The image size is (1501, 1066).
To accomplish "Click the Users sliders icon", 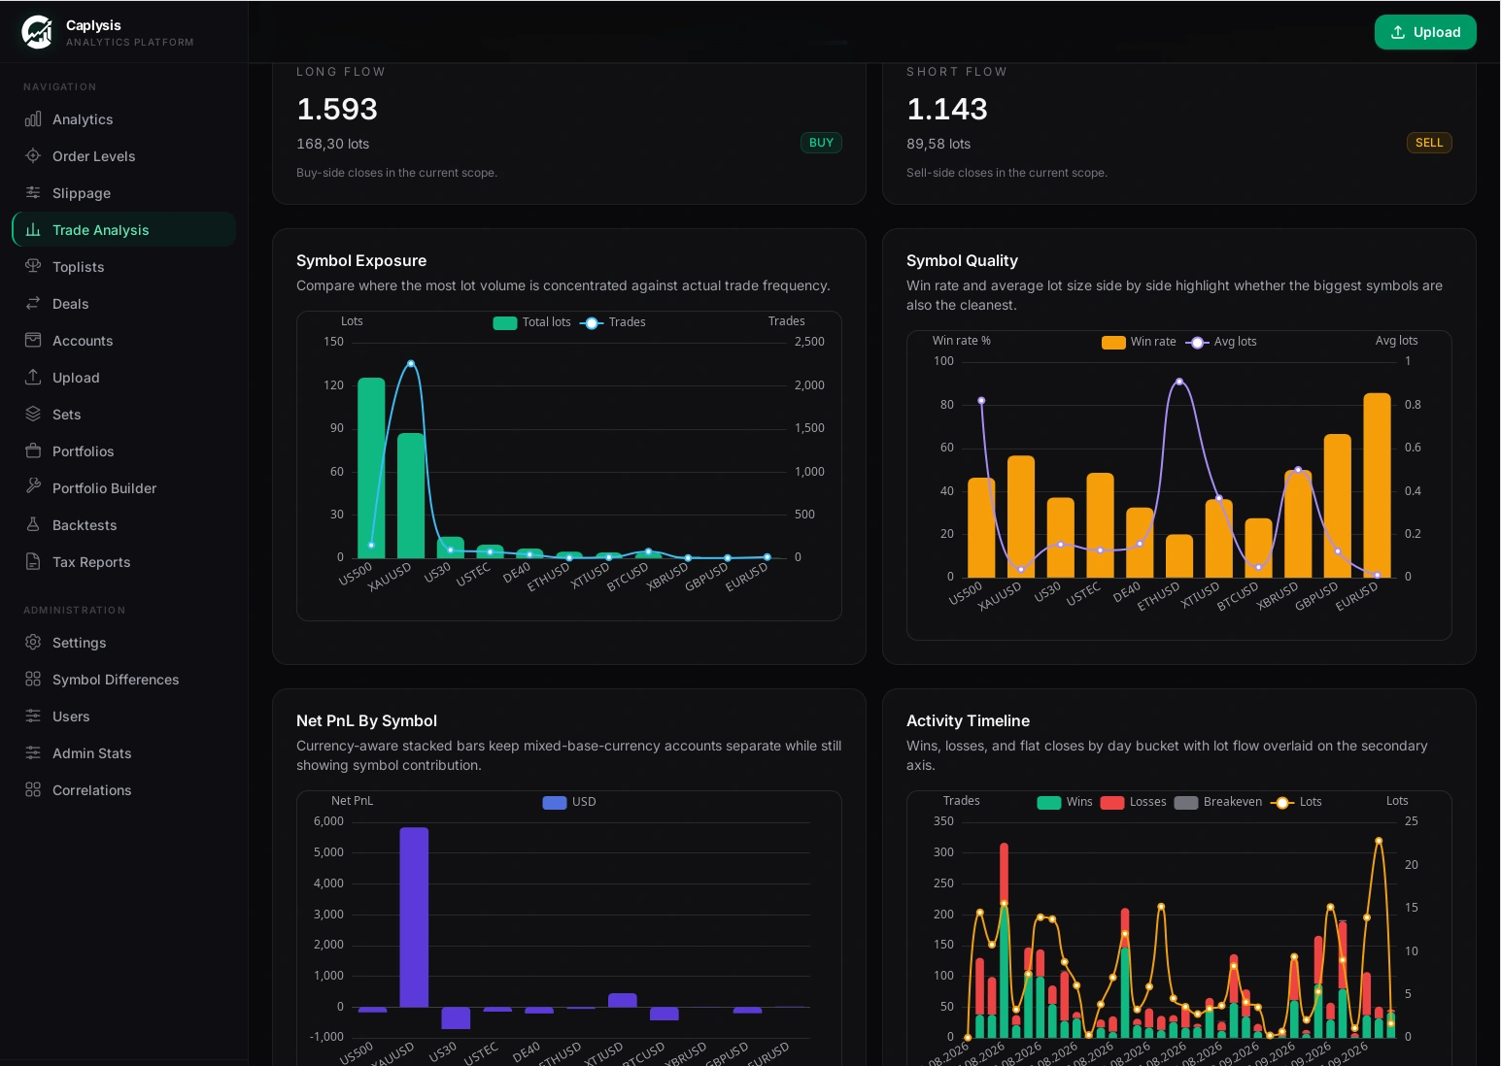I will [x=33, y=716].
